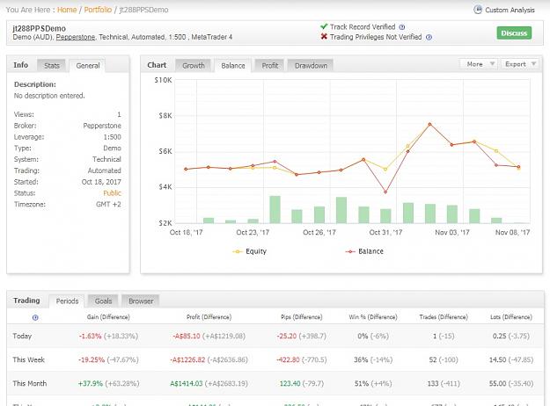
Task: Select the Balance chart tab
Action: point(233,66)
